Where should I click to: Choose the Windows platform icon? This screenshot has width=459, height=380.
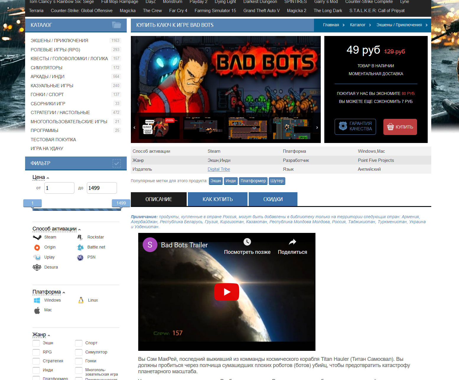(x=37, y=300)
